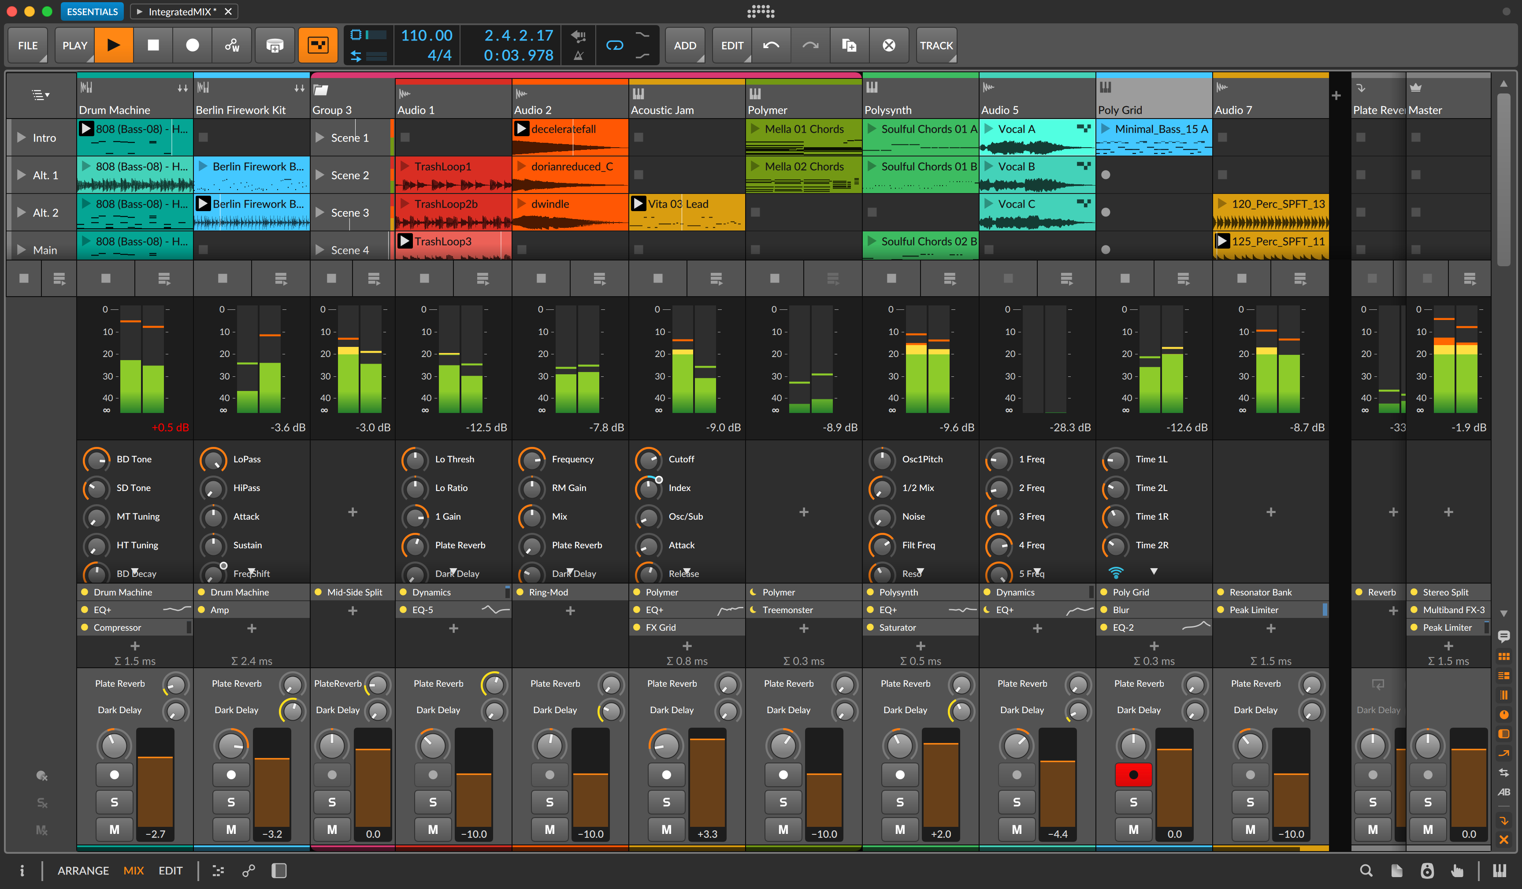Click the TRACK button in toolbar

935,45
